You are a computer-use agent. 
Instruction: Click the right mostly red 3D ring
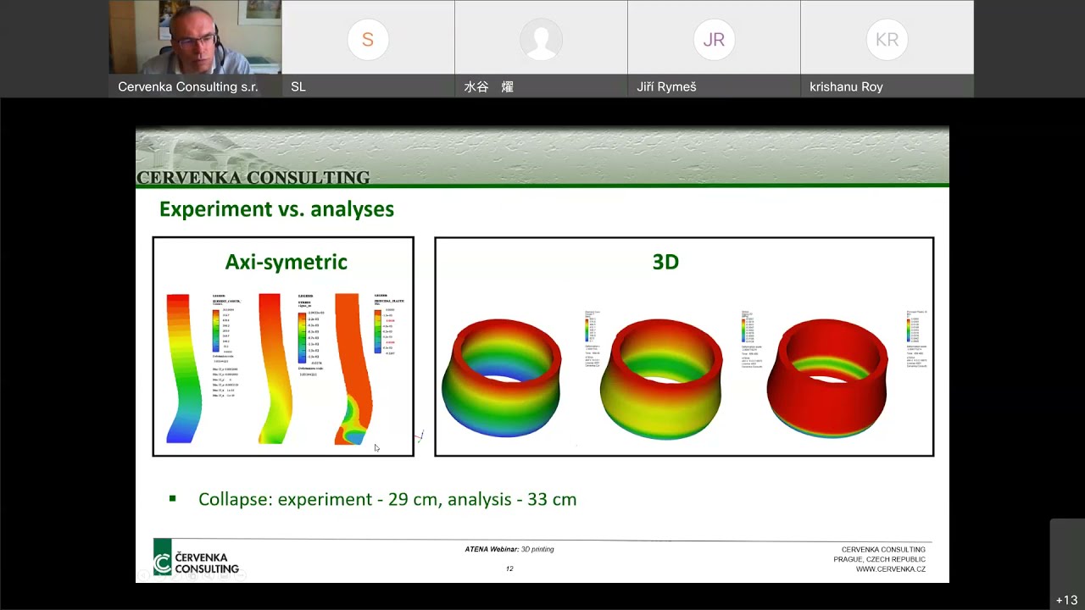(x=826, y=378)
